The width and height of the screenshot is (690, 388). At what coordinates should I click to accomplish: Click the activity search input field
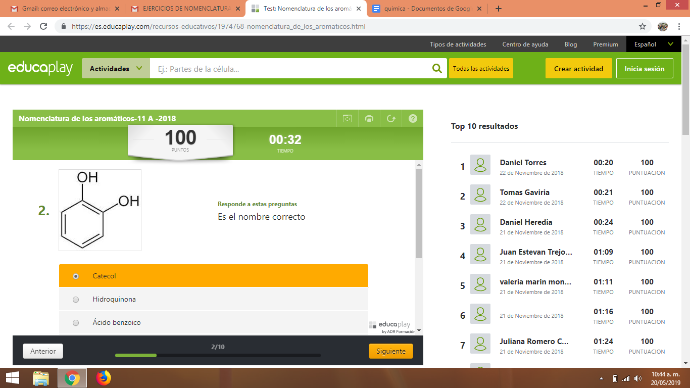click(x=290, y=68)
